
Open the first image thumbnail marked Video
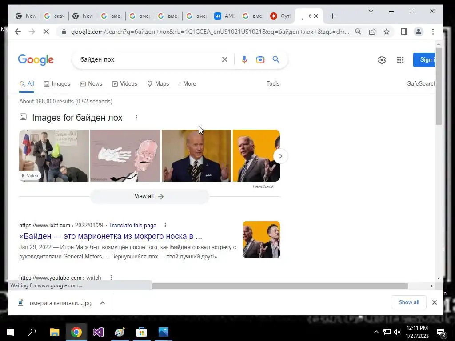[x=54, y=156]
